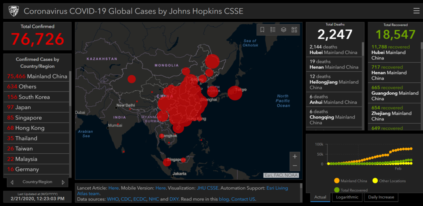Click the Total Confirmed 76,726 figure
The height and width of the screenshot is (206, 423).
[x=38, y=39]
